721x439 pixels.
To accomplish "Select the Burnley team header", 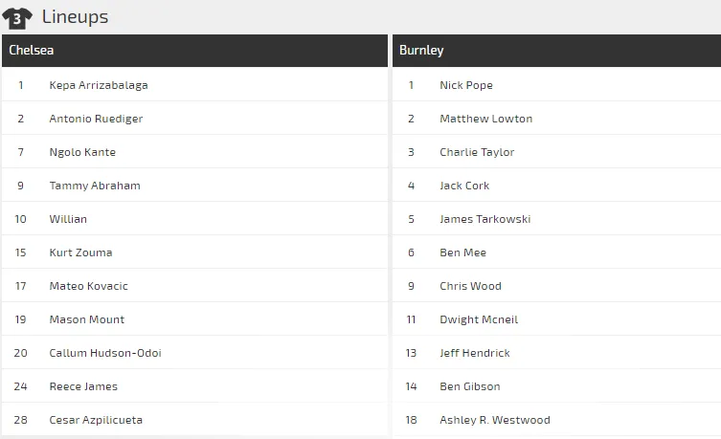I will (421, 51).
